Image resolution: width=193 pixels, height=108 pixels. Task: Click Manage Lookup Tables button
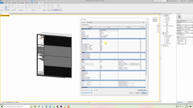(x=142, y=90)
